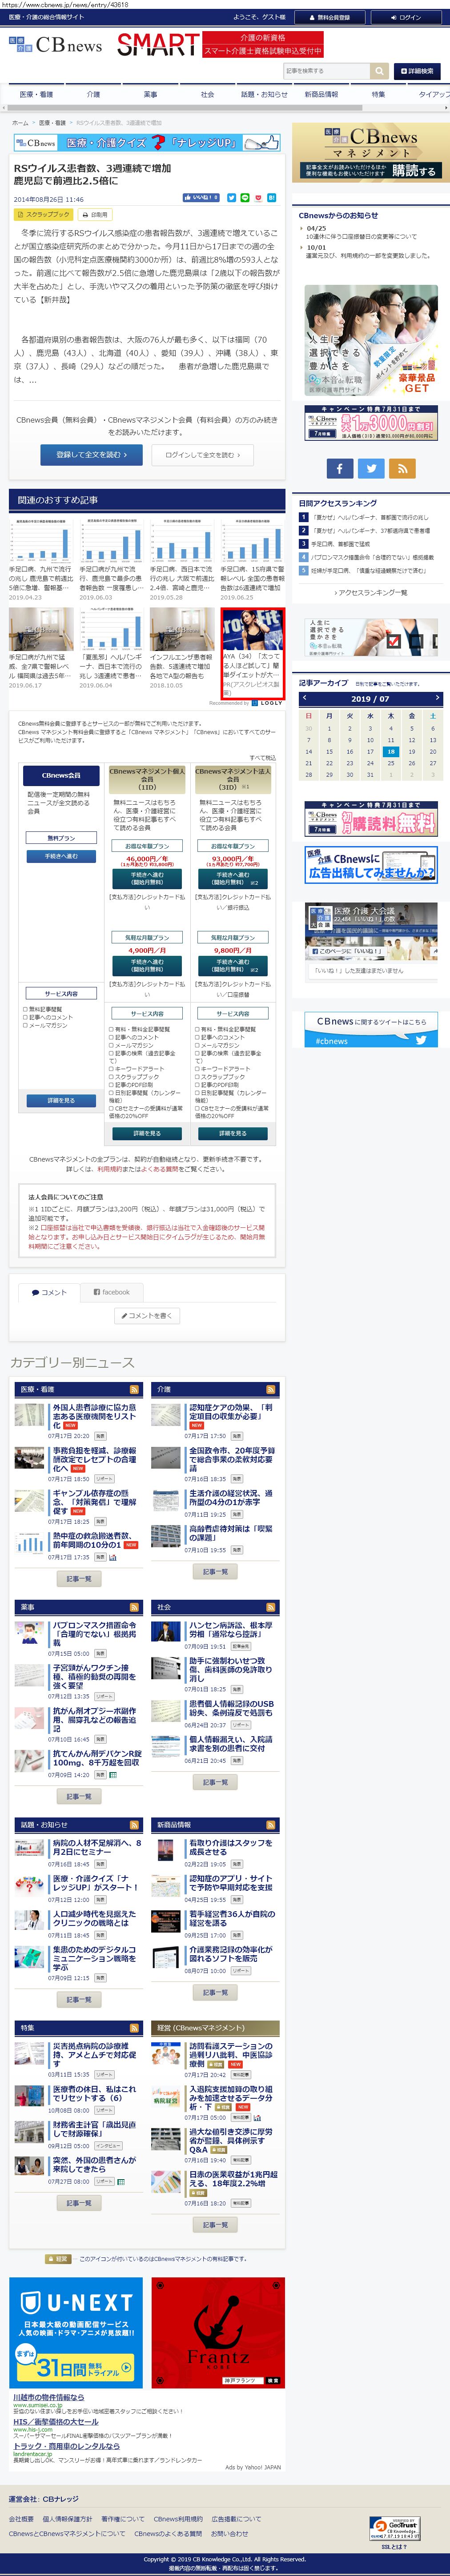The image size is (450, 2576).
Task: Open the 話題・お知らせ navigation menu item
Action: [264, 94]
